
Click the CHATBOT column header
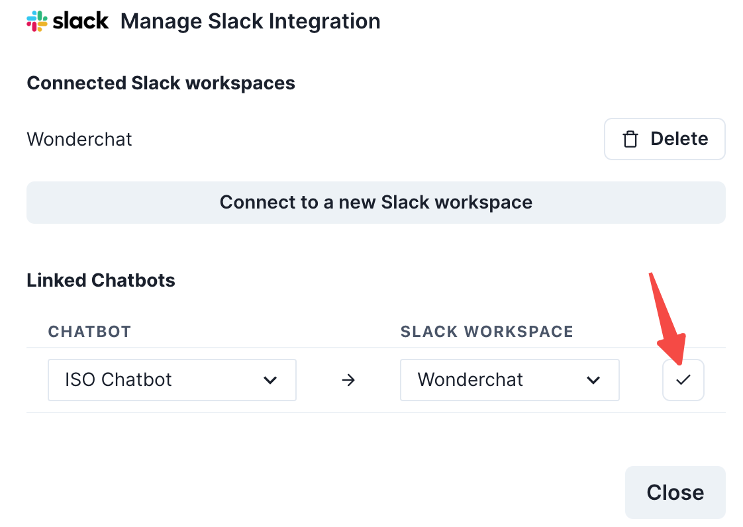(x=89, y=332)
